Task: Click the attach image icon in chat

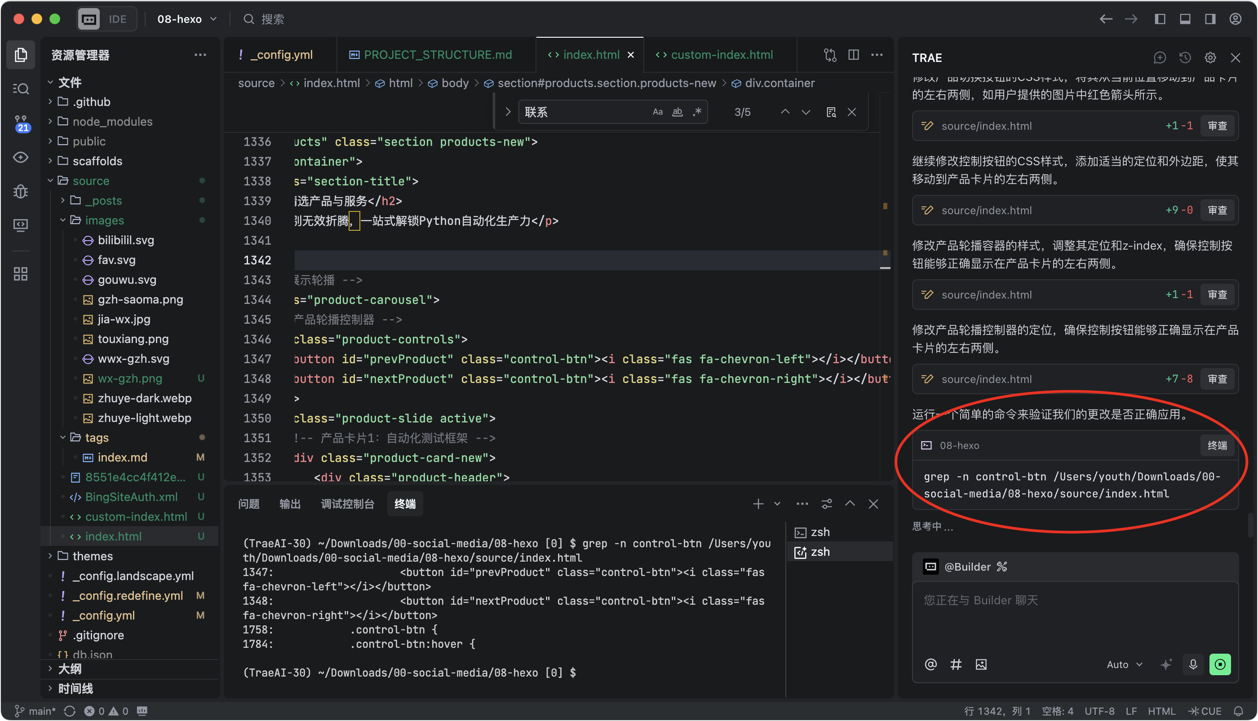Action: tap(981, 664)
